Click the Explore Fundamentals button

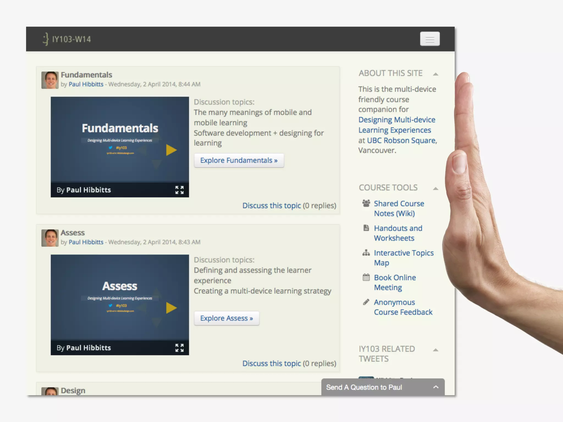pyautogui.click(x=239, y=160)
